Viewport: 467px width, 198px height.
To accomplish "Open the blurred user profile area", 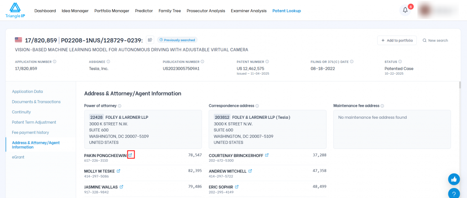I will 438,10.
